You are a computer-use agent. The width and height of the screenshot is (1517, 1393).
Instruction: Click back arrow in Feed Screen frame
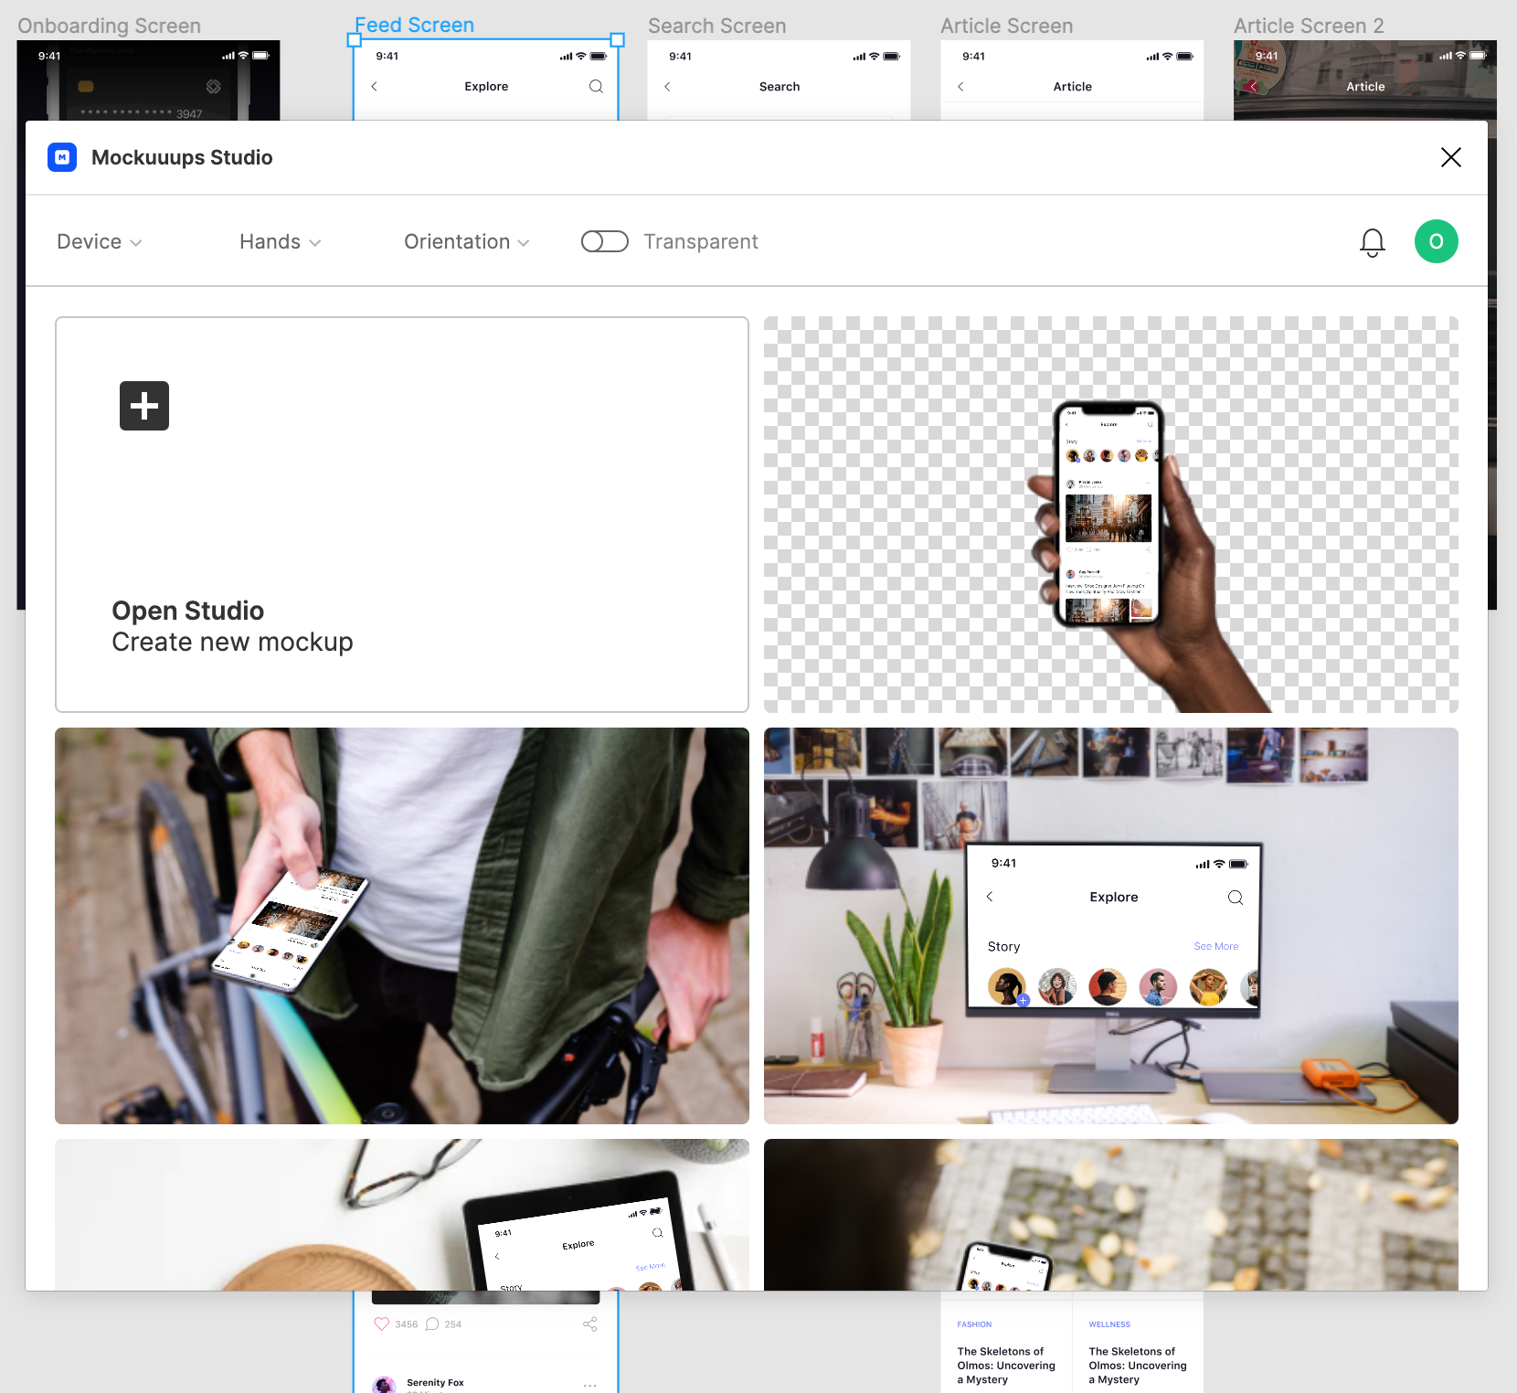(x=374, y=87)
